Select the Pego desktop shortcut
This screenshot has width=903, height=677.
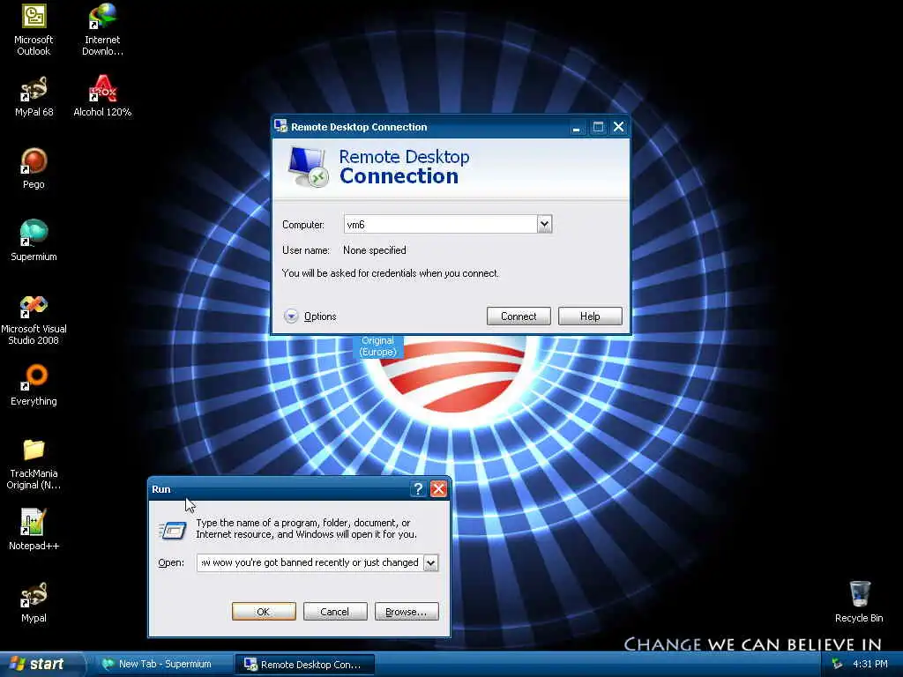tap(34, 168)
